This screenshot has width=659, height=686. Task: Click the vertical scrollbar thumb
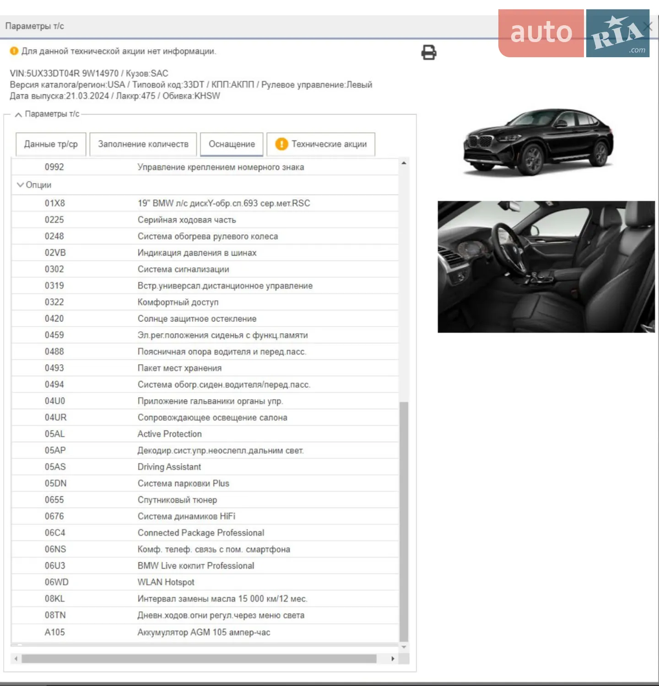tap(404, 522)
